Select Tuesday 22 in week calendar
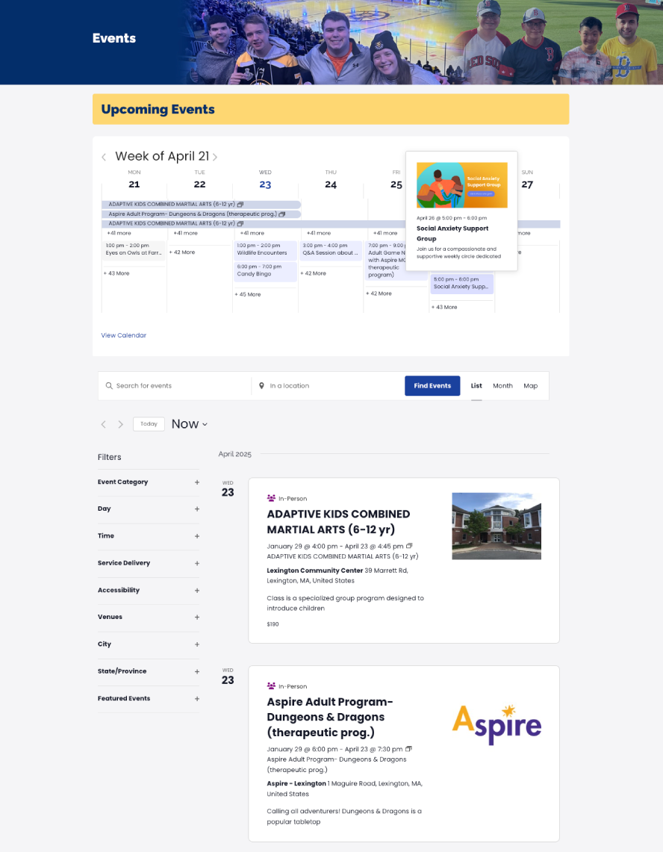This screenshot has width=663, height=852. pyautogui.click(x=200, y=184)
